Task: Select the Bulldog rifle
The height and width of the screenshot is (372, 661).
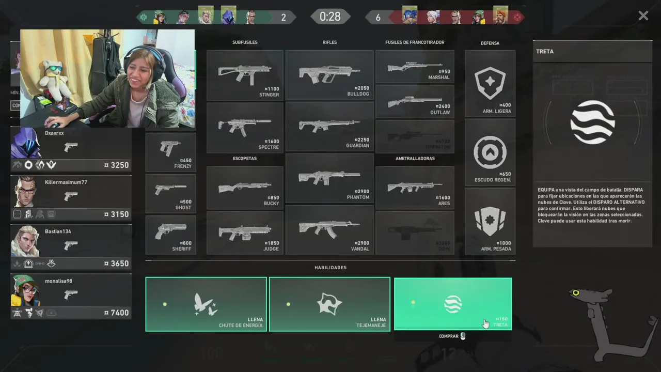Action: [x=329, y=75]
